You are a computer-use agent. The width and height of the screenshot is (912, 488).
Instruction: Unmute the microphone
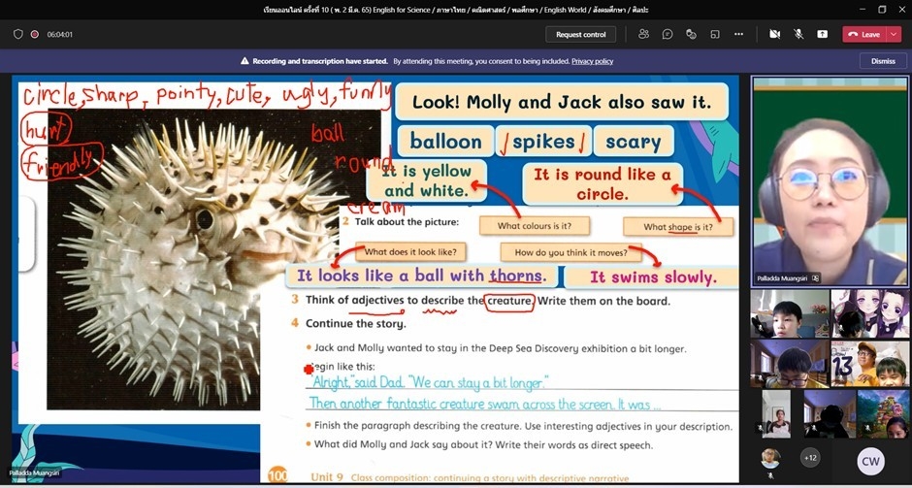tap(798, 34)
